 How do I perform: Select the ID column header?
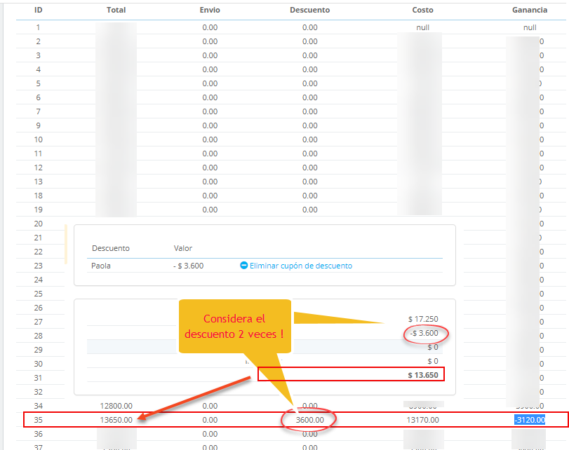tap(38, 10)
